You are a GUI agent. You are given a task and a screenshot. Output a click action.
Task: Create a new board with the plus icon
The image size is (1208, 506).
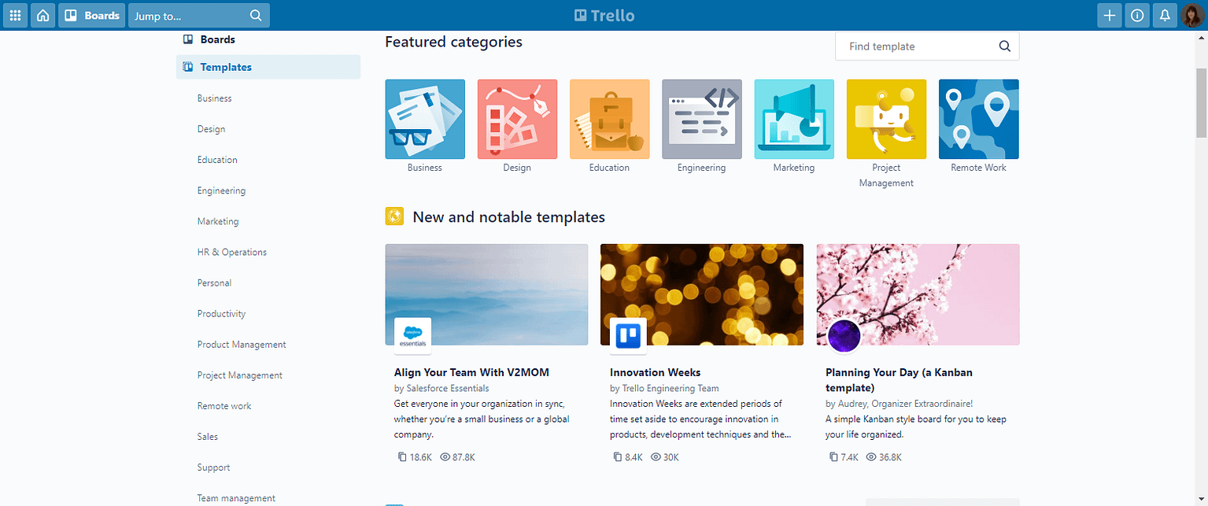(x=1109, y=15)
